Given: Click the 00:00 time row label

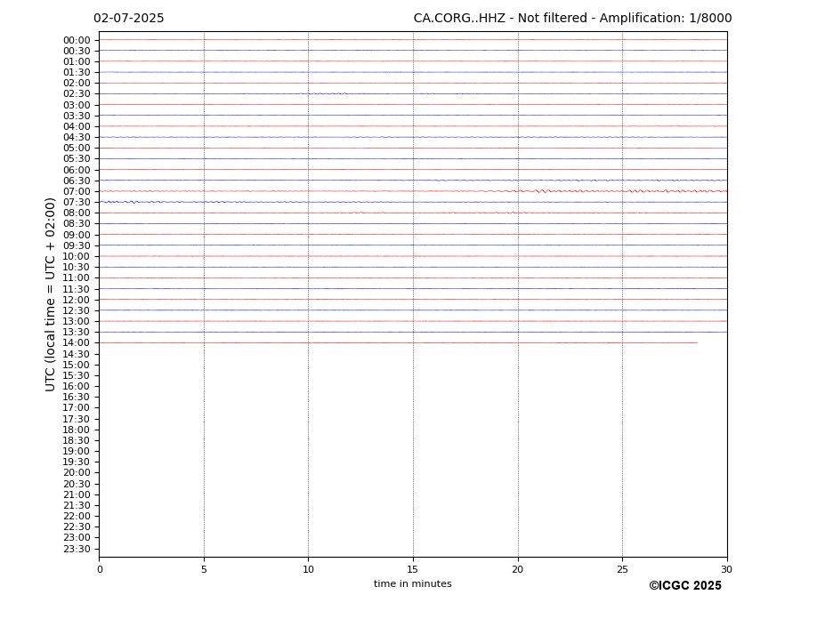Looking at the screenshot, I should 77,41.
